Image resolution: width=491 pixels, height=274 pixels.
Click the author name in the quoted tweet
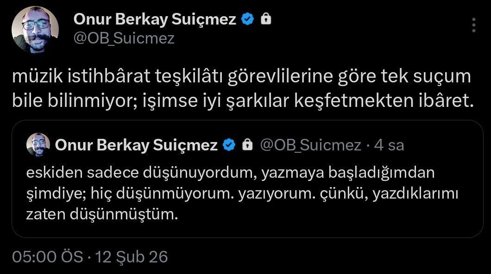coord(136,145)
